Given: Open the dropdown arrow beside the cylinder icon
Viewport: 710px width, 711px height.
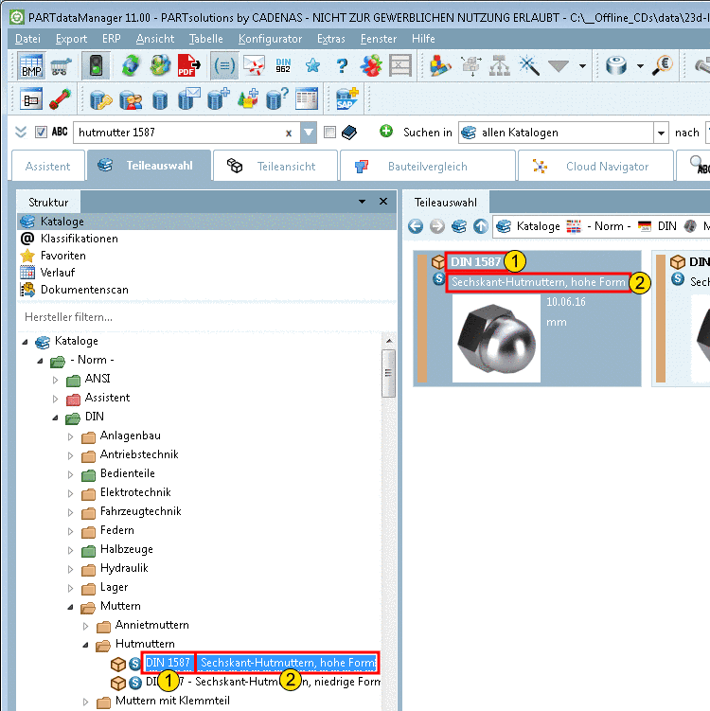Looking at the screenshot, I should [x=640, y=66].
